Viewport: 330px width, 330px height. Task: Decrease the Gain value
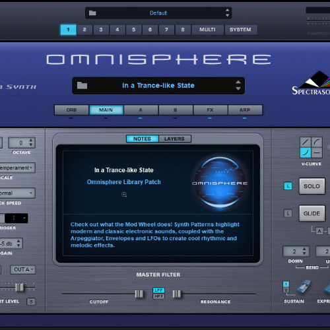[18, 246]
